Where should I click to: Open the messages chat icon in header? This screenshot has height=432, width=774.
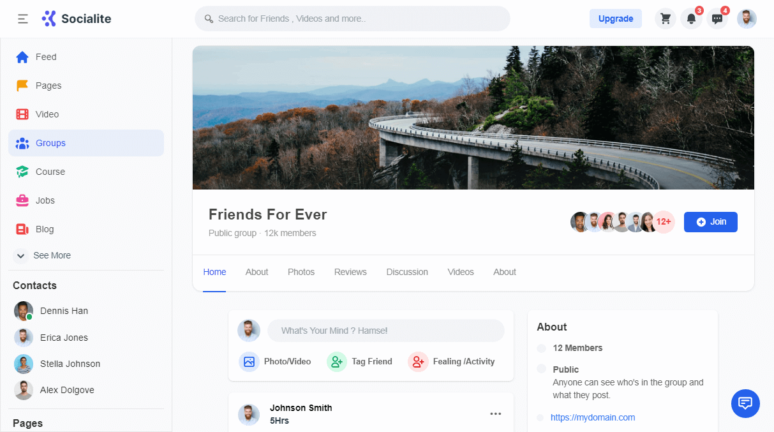click(717, 19)
